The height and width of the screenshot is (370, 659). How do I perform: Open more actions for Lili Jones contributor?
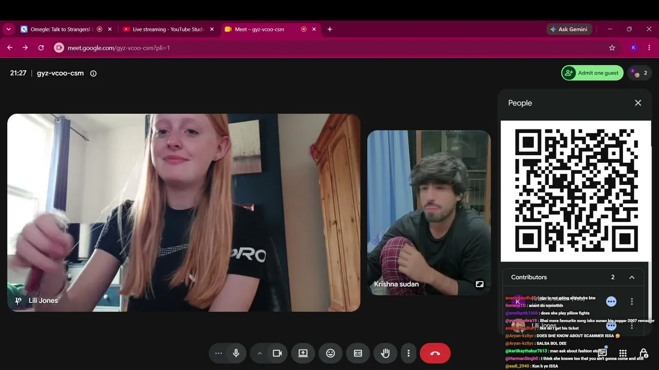[x=632, y=326]
